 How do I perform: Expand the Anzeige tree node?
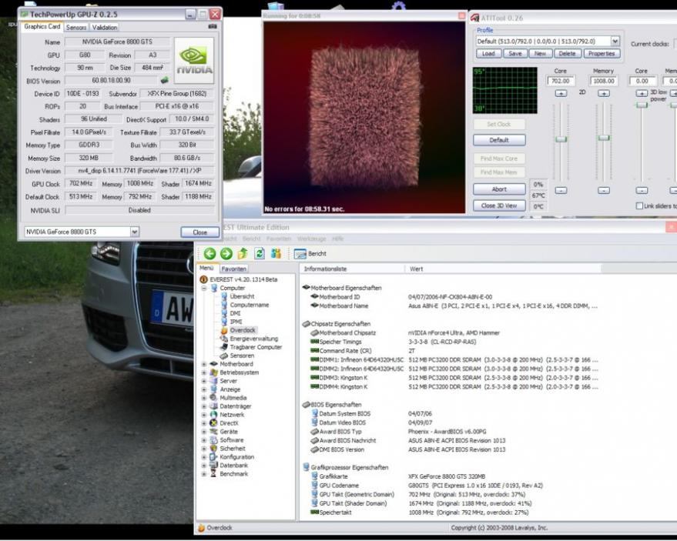point(204,389)
